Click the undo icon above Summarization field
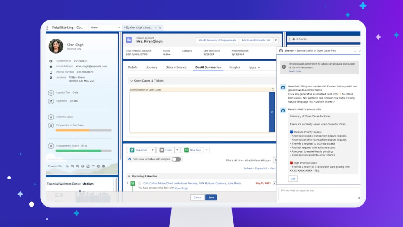The height and width of the screenshot is (227, 403). 273,89
